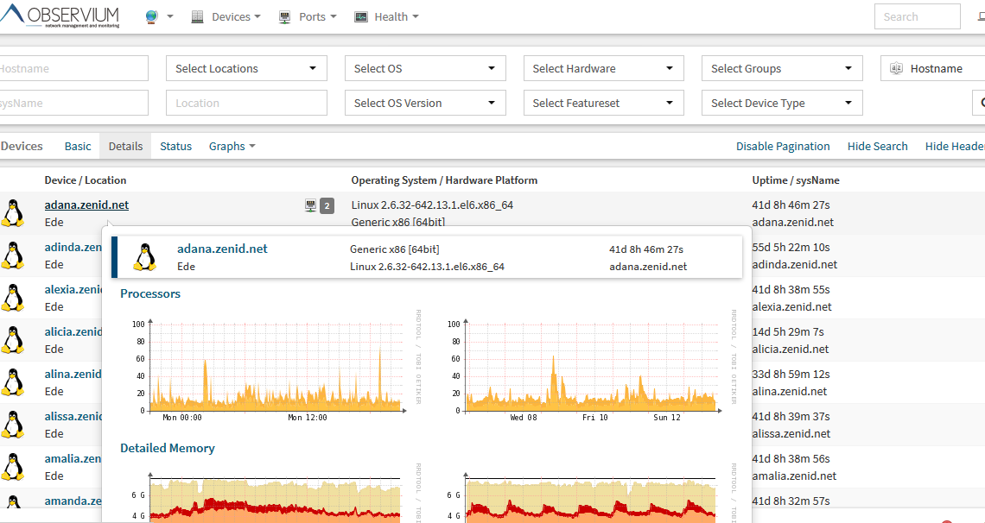Click the Linux penguin icon for alissa row

click(13, 425)
